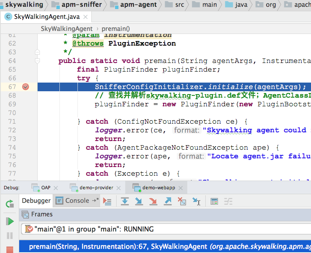The height and width of the screenshot is (253, 311).
Task: Open the src breadcrumb folder
Action: 174,5
